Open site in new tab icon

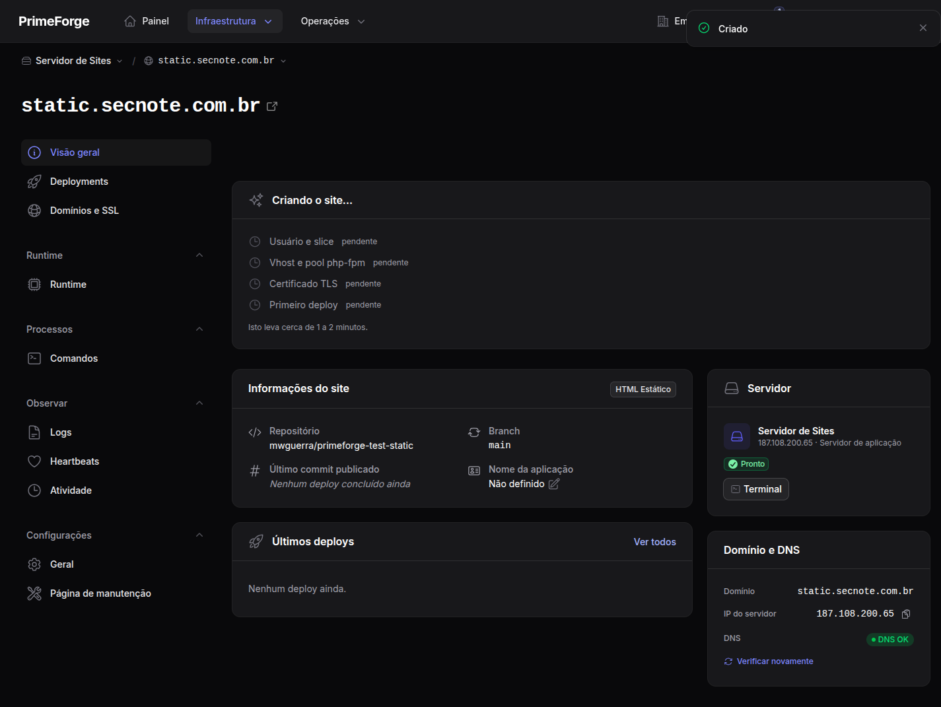pos(272,106)
